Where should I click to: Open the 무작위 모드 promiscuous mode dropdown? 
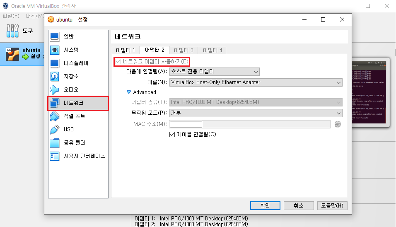pos(256,113)
